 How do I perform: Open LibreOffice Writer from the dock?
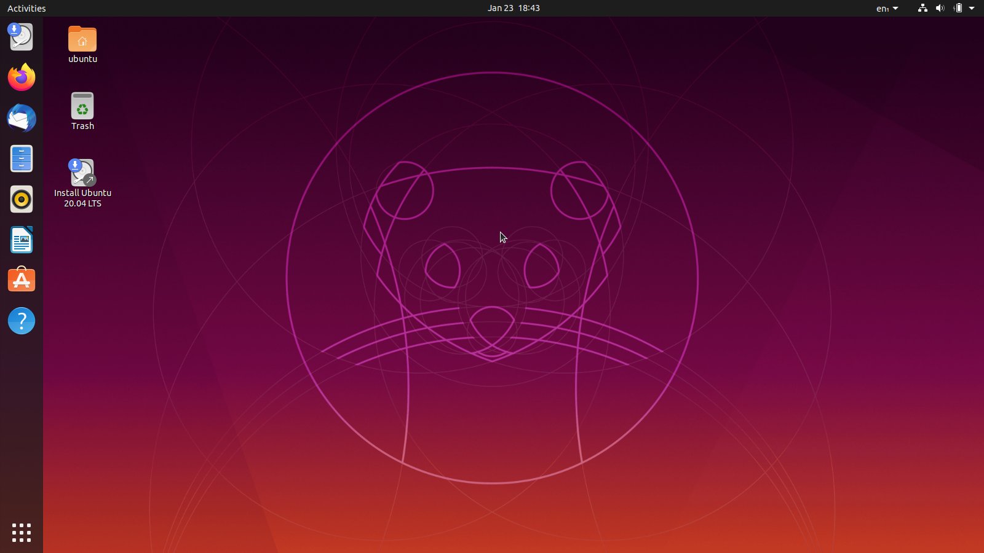[x=22, y=240]
